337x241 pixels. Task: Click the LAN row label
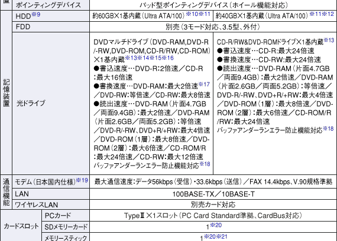[x=22, y=194]
